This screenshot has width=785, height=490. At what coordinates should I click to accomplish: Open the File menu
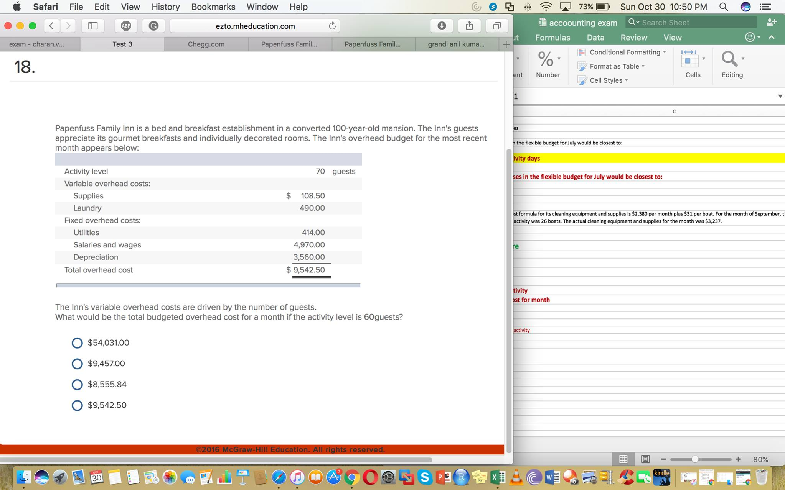coord(76,7)
